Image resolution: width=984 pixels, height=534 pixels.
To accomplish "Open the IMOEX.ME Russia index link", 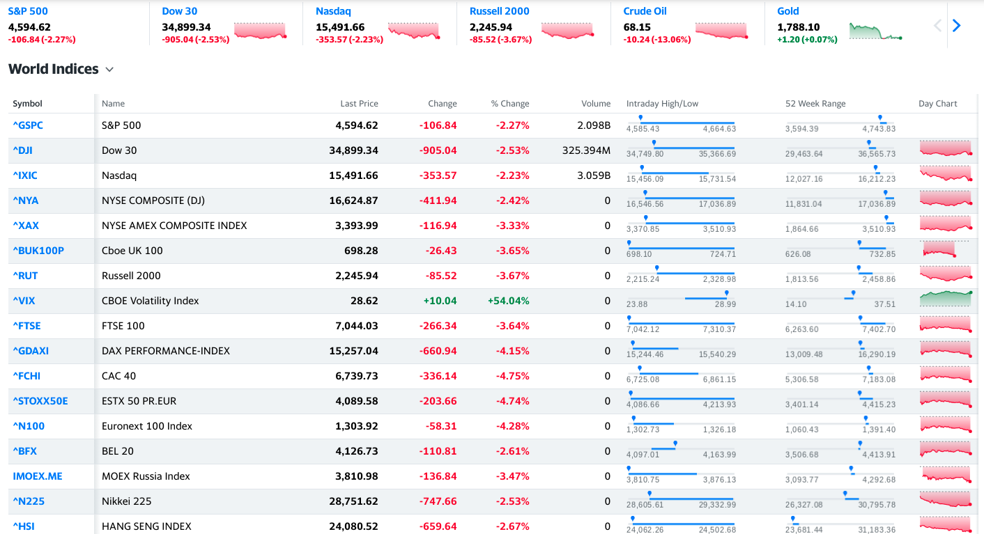I will click(x=37, y=476).
